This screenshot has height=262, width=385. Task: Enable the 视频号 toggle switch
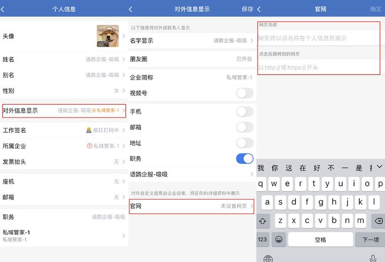[244, 93]
